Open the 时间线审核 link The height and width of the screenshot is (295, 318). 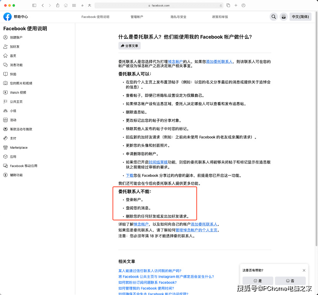tap(158, 162)
